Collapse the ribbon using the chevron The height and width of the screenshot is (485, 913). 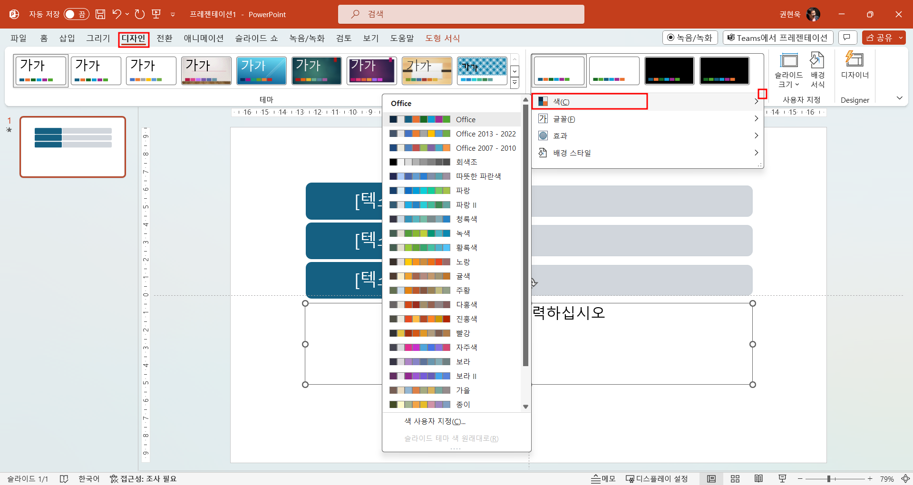899,98
